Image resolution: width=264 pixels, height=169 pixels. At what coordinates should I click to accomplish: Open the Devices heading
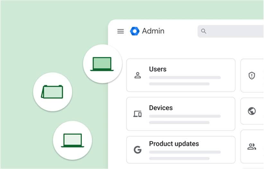161,108
